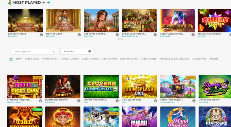This screenshot has height=127, width=231.
Task: Open Clovers and Diamonds 5 thumbnail
Action: (x=101, y=87)
